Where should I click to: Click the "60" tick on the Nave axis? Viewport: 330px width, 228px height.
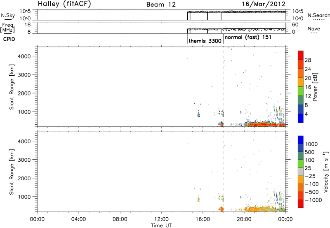tap(295, 25)
